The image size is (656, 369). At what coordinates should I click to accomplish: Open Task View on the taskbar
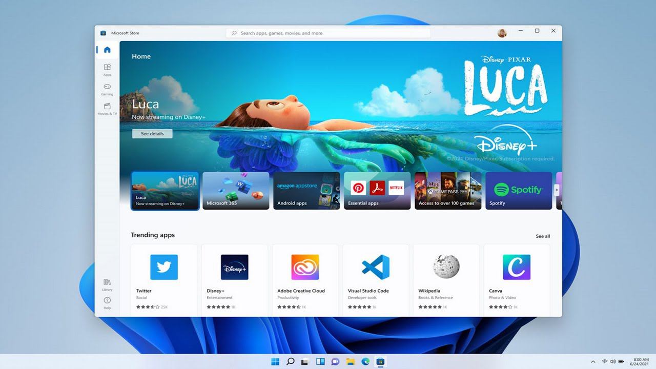click(305, 361)
